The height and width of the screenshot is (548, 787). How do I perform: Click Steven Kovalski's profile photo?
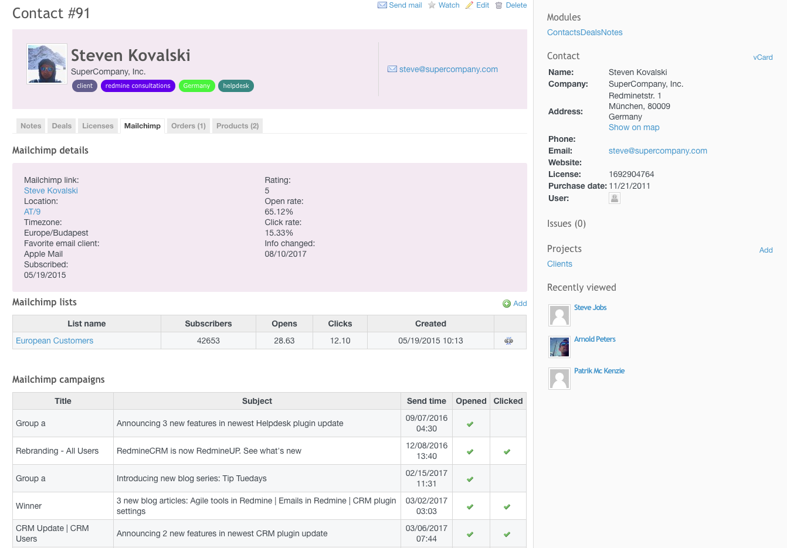coord(46,64)
